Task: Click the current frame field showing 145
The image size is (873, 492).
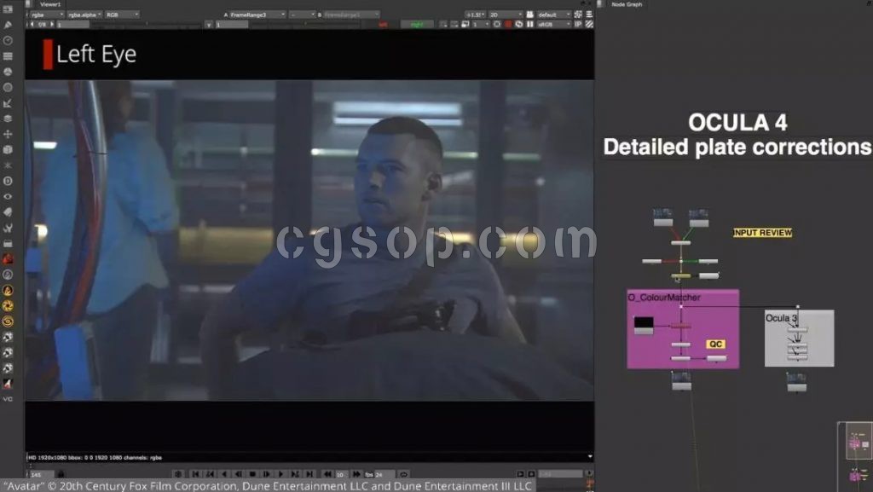Action: [x=42, y=475]
